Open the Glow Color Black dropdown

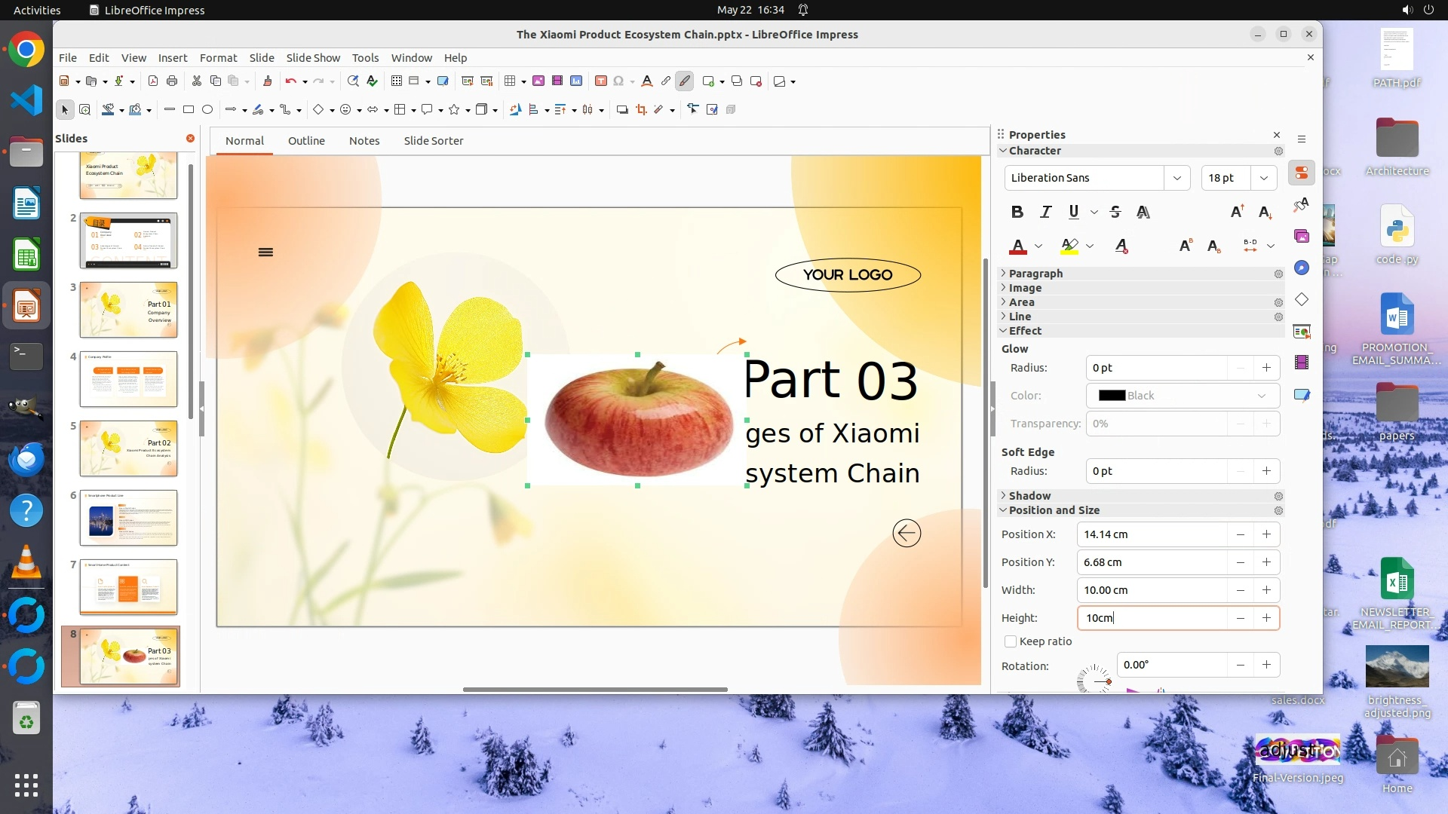pos(1183,396)
